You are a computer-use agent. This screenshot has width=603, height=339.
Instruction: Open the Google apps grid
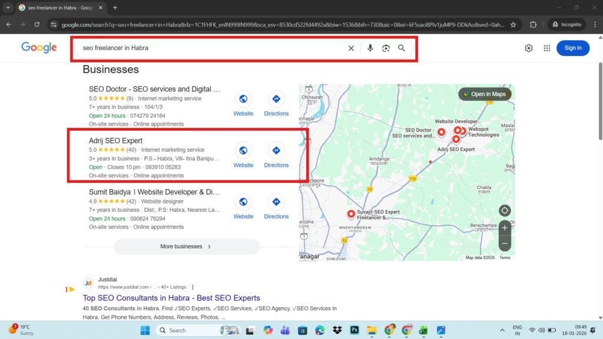coord(547,48)
